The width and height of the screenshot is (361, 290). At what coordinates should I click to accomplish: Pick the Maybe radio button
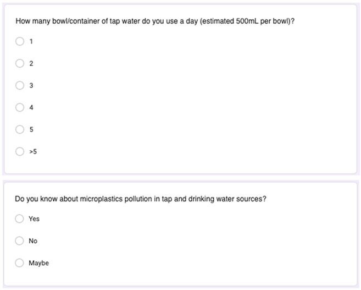pyautogui.click(x=20, y=263)
